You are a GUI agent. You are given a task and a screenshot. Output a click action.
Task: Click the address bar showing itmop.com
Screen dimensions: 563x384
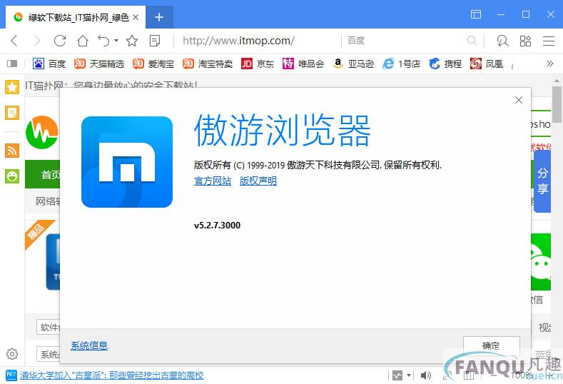pos(257,41)
